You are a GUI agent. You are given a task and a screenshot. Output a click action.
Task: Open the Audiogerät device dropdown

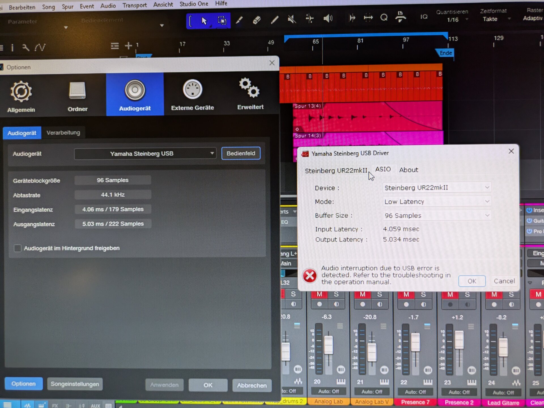click(145, 154)
